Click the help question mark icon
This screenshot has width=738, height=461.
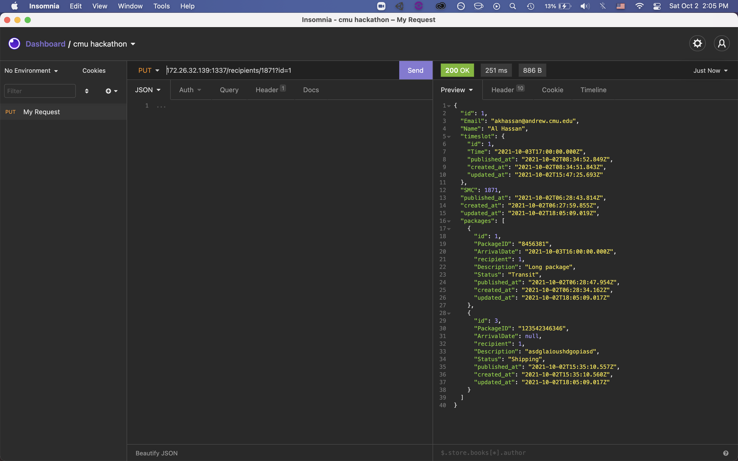click(x=726, y=453)
